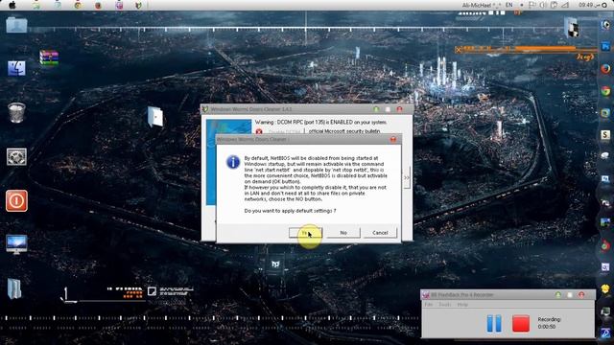Click the monitor icon in right dock
The image size is (614, 345).
point(605,311)
